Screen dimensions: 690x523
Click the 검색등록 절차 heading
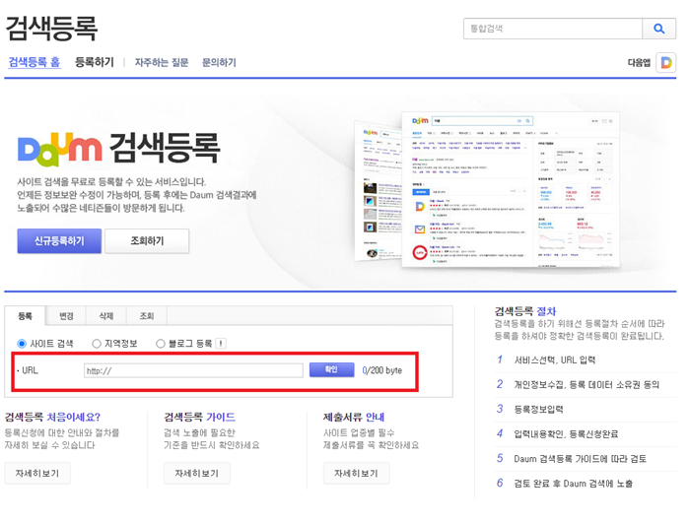pos(525,311)
